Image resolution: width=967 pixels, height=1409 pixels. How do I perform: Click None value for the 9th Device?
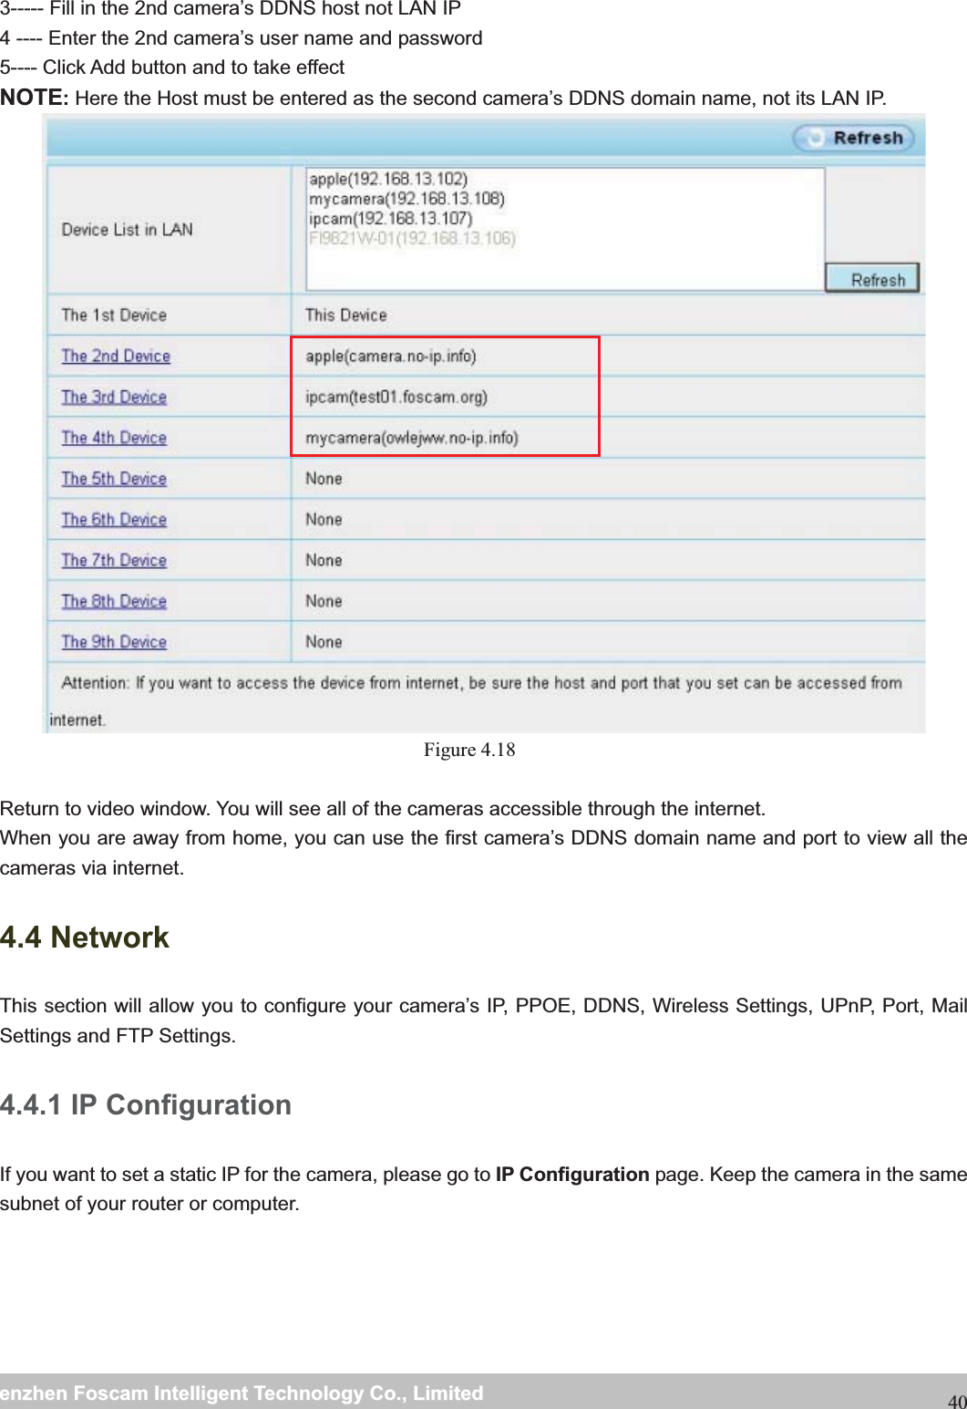(x=324, y=642)
